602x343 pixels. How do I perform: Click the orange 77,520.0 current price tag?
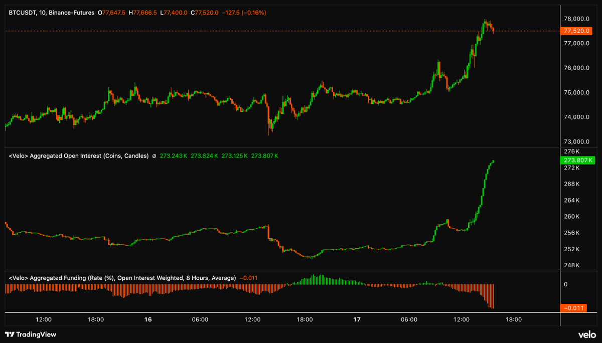[577, 31]
